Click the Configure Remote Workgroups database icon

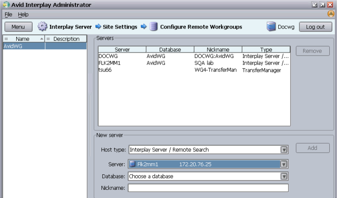coord(154,27)
